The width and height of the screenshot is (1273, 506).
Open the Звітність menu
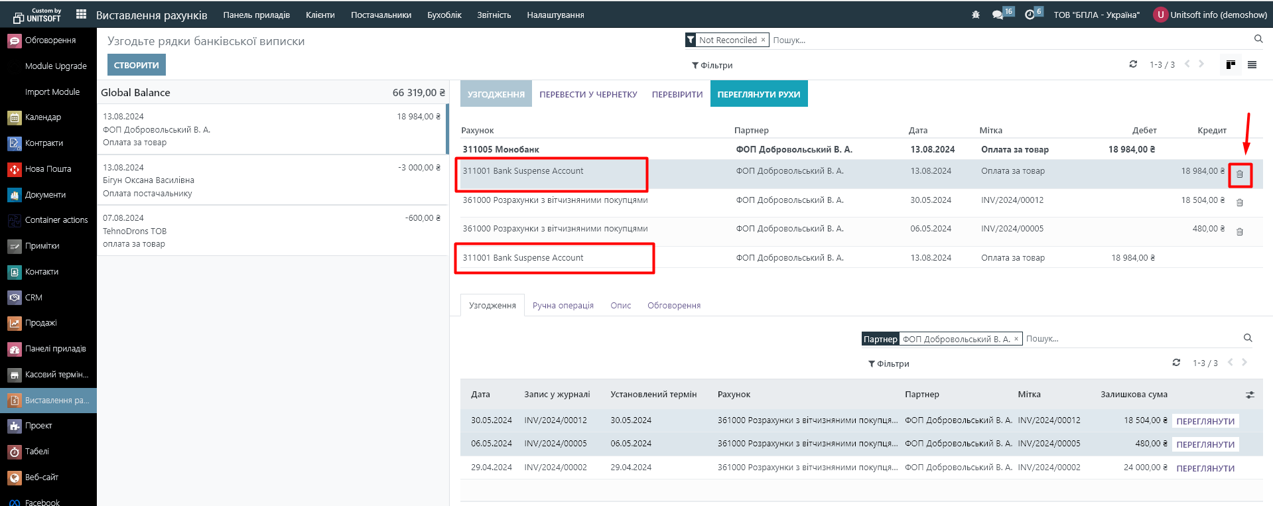(x=494, y=15)
